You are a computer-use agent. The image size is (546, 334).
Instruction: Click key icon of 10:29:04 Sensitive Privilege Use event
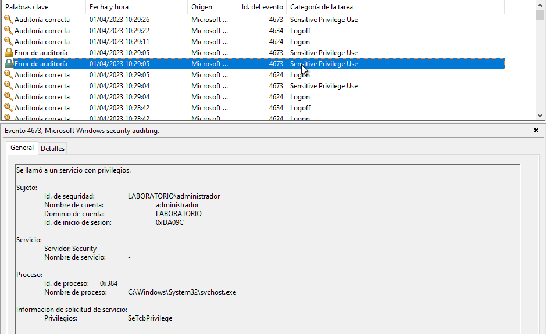pos(9,86)
